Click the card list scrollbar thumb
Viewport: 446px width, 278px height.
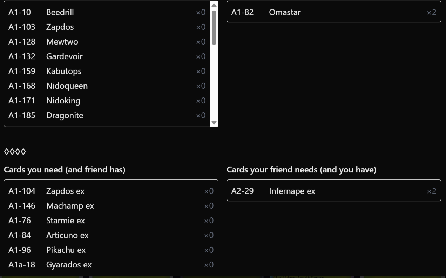click(214, 28)
